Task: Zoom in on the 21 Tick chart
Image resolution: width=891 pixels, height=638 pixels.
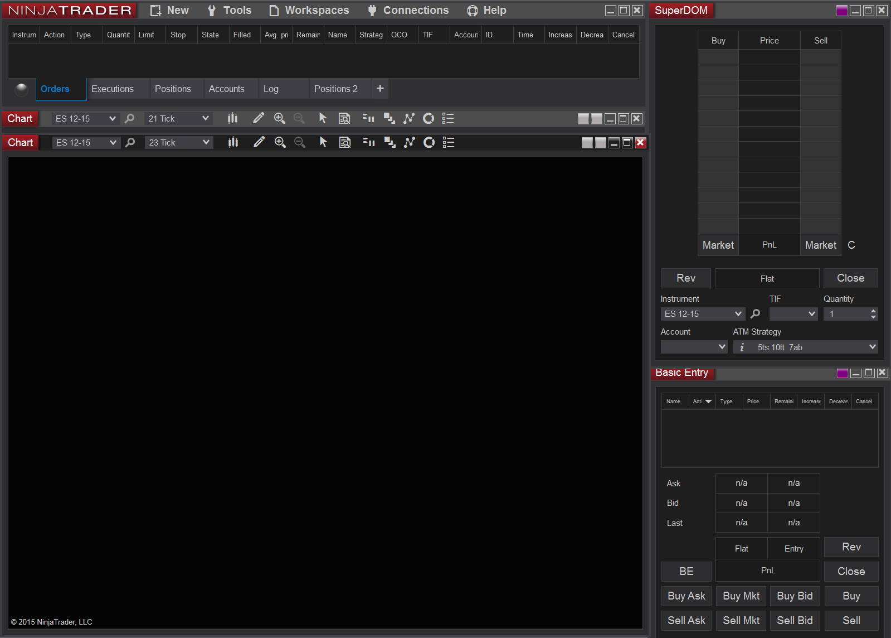Action: pyautogui.click(x=279, y=118)
